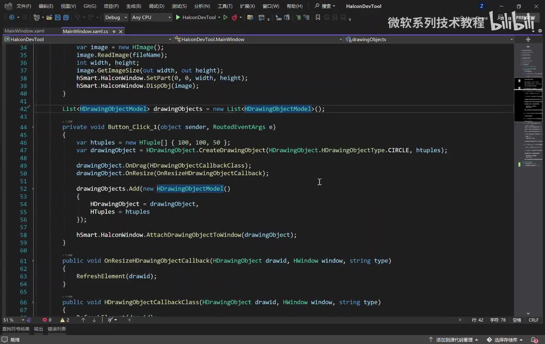545x344 pixels.
Task: Open the 错误列表 panel tab
Action: pos(57,329)
